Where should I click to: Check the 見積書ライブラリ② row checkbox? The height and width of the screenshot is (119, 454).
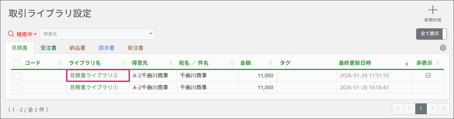tap(17, 75)
